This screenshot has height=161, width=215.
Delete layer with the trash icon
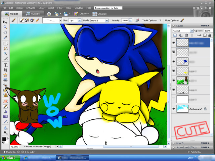[x=186, y=35]
